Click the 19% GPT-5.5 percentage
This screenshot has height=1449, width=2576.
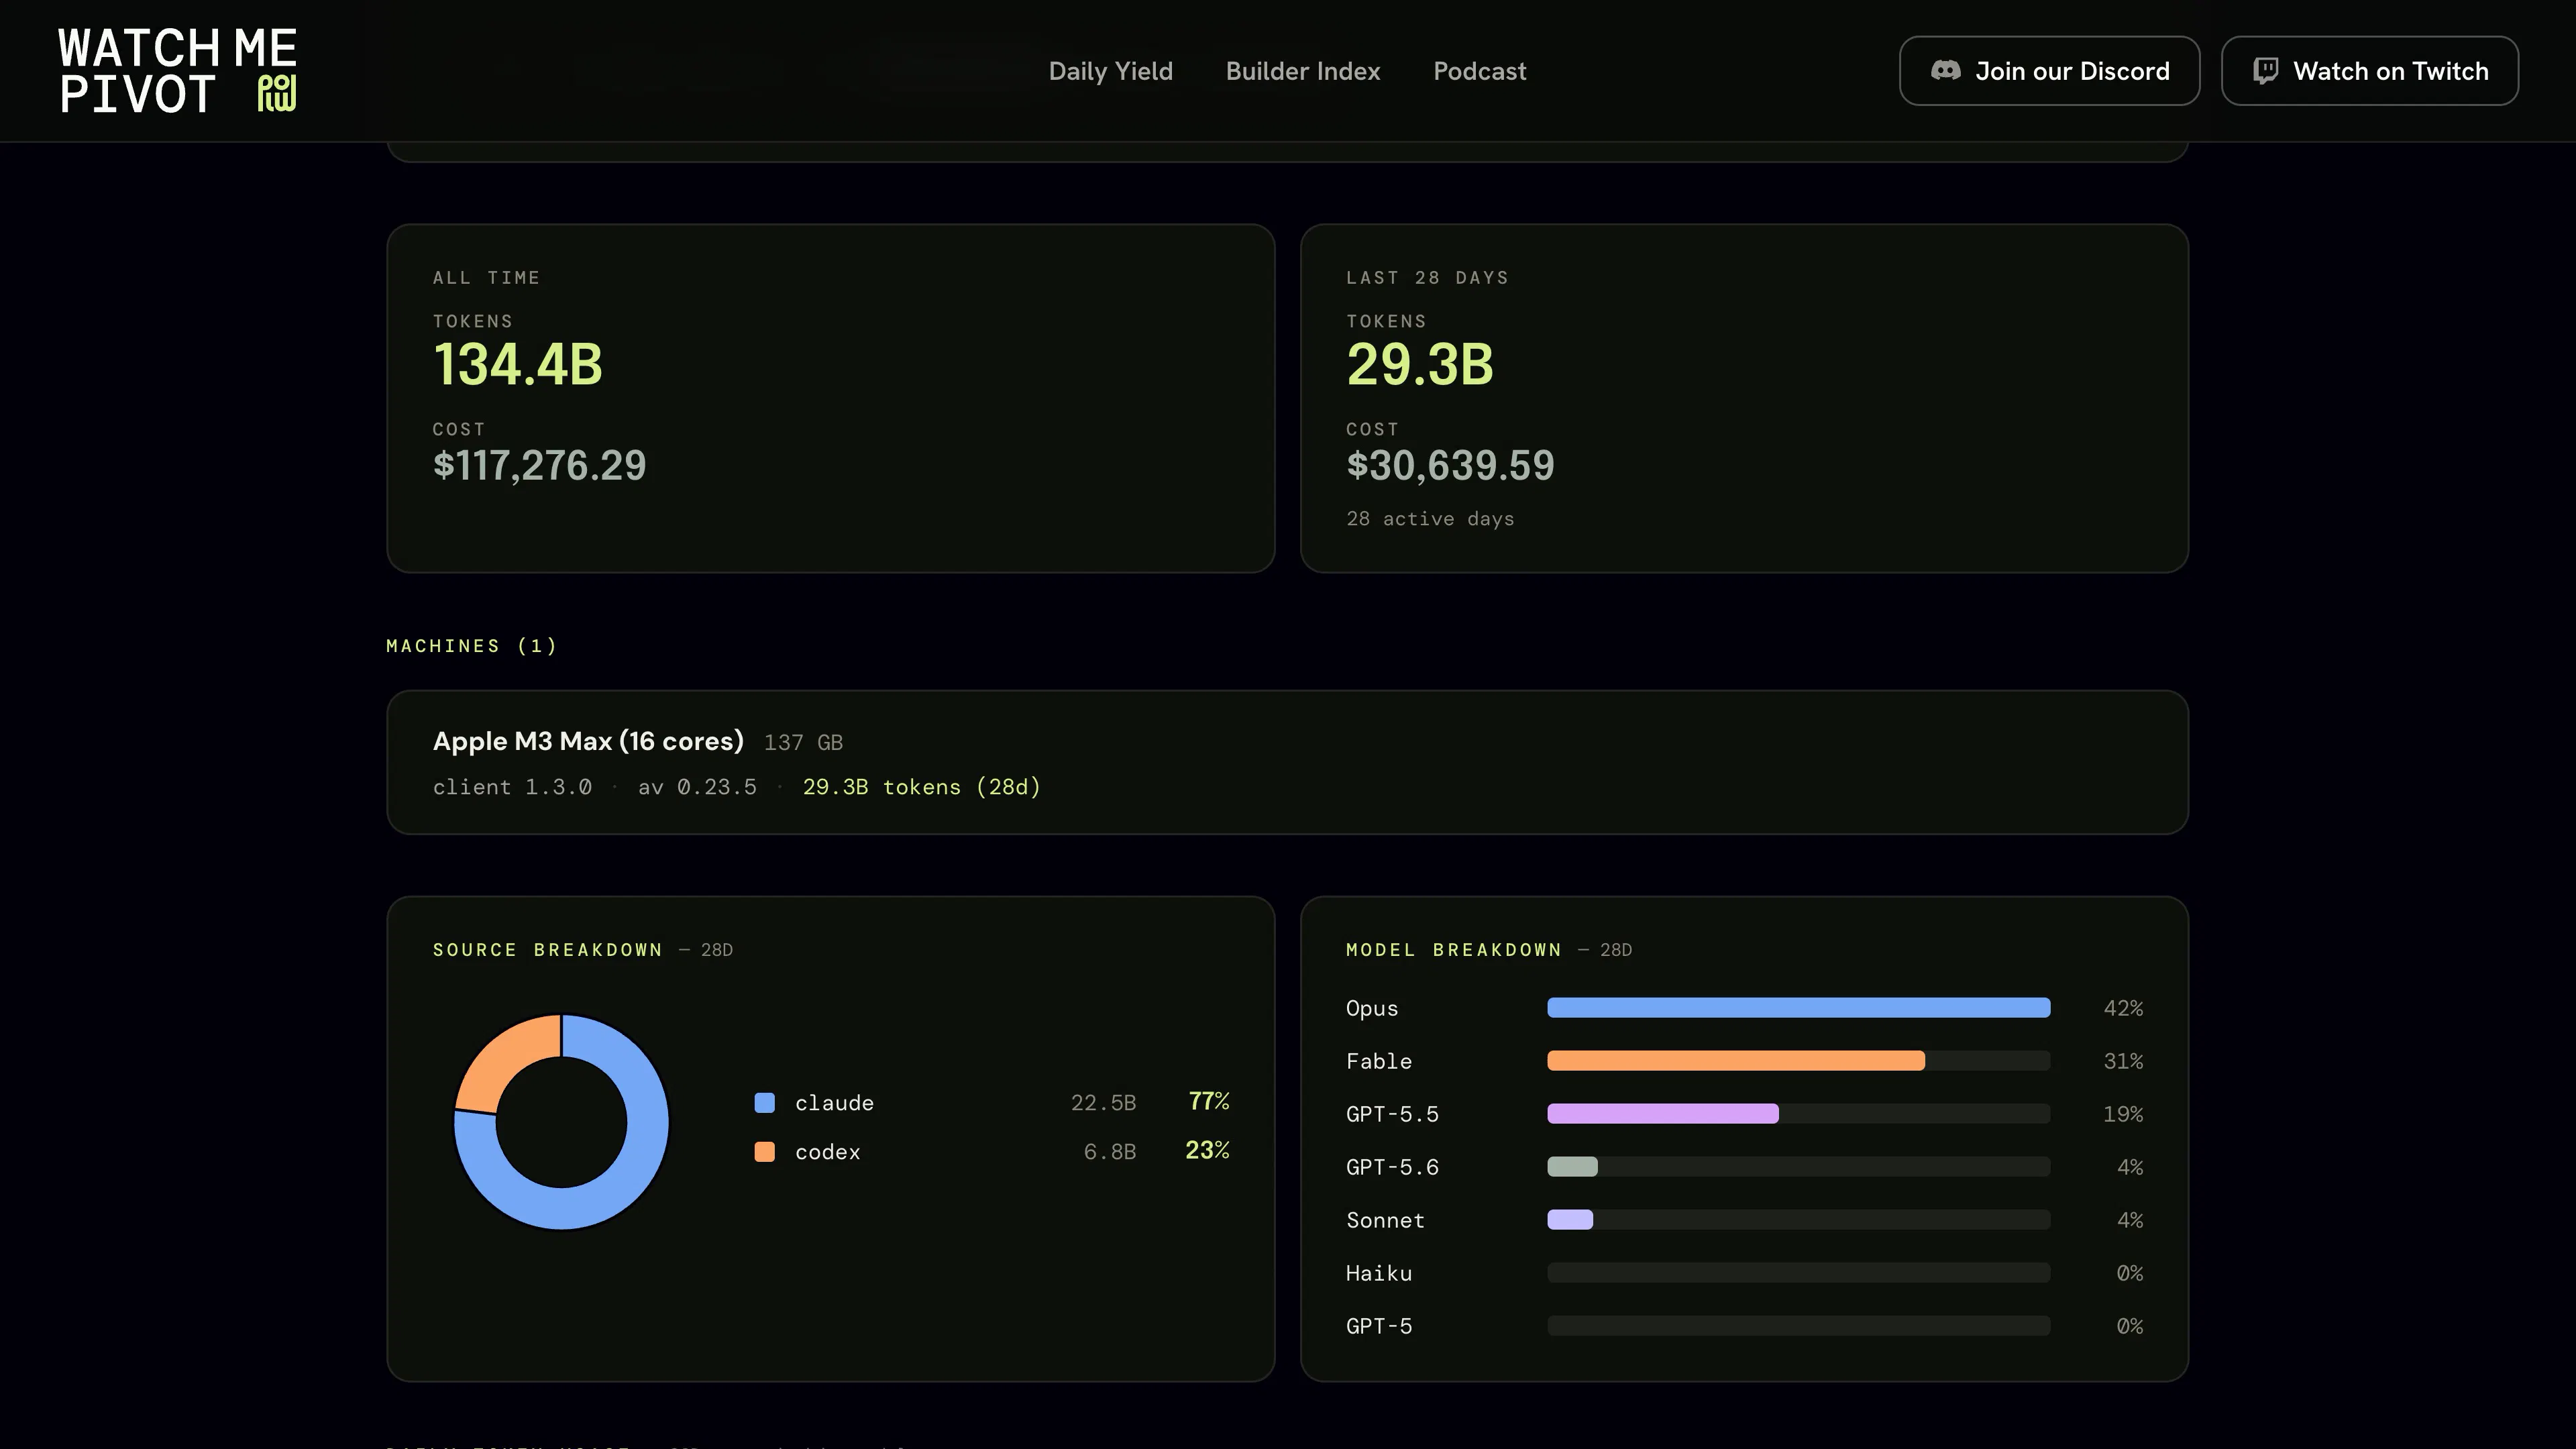(2123, 1114)
